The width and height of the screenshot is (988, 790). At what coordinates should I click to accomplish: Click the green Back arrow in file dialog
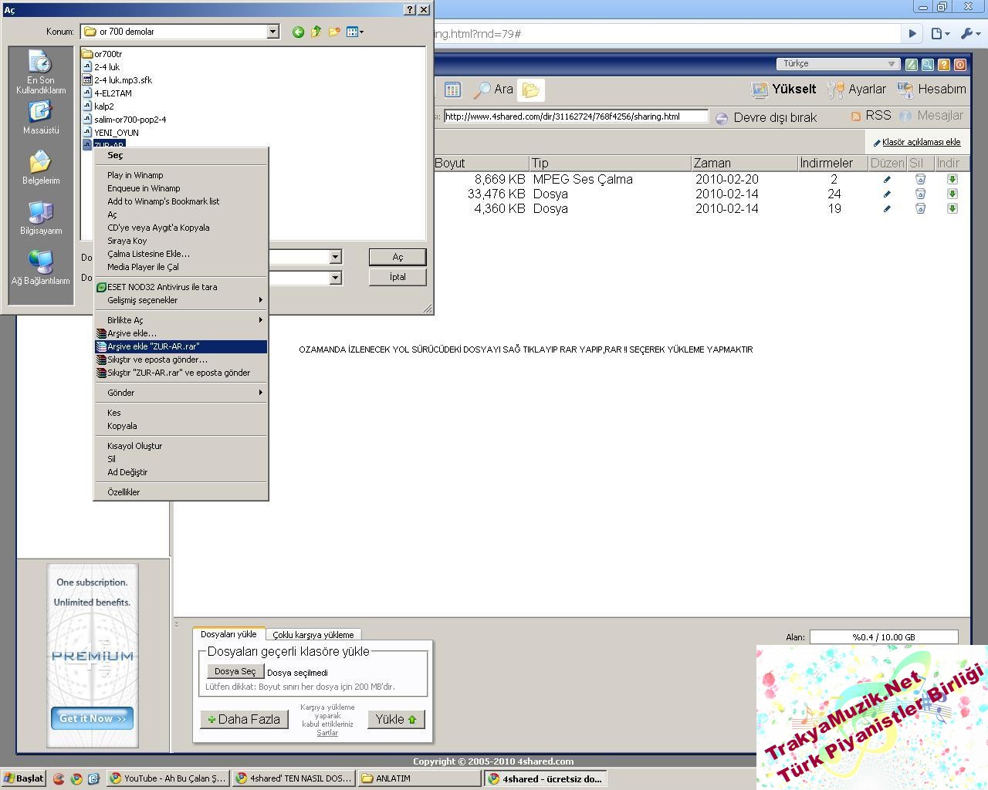298,32
